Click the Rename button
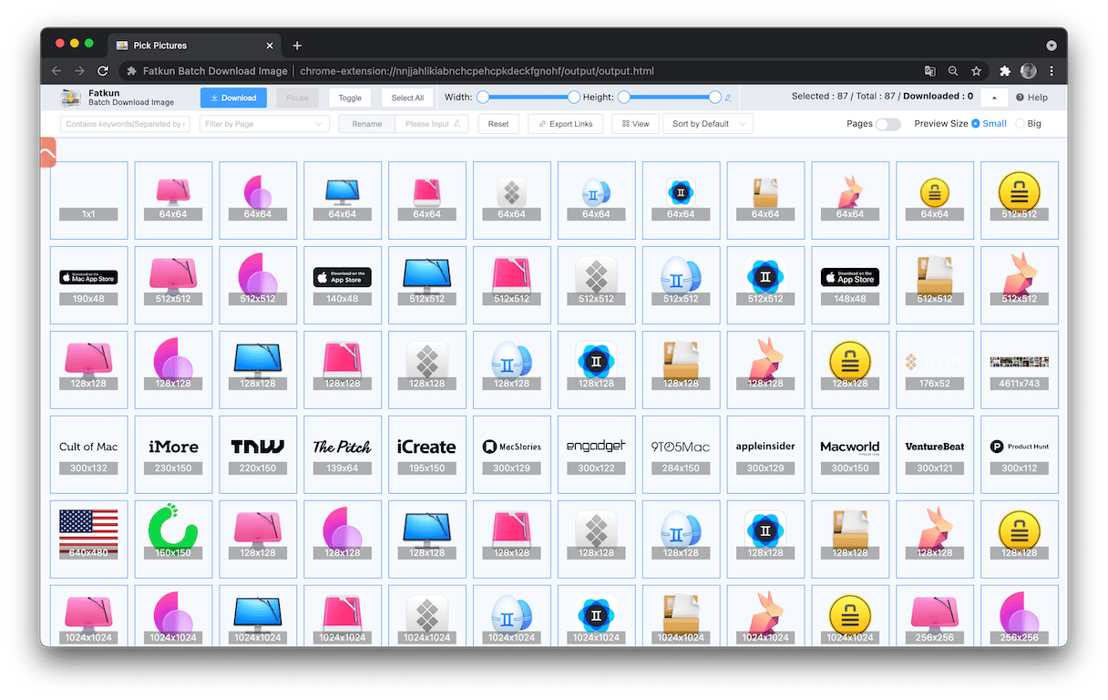This screenshot has height=700, width=1108. click(367, 124)
